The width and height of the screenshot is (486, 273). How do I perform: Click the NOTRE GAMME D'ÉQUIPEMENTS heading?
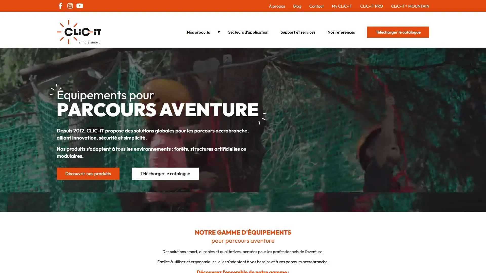[243, 232]
